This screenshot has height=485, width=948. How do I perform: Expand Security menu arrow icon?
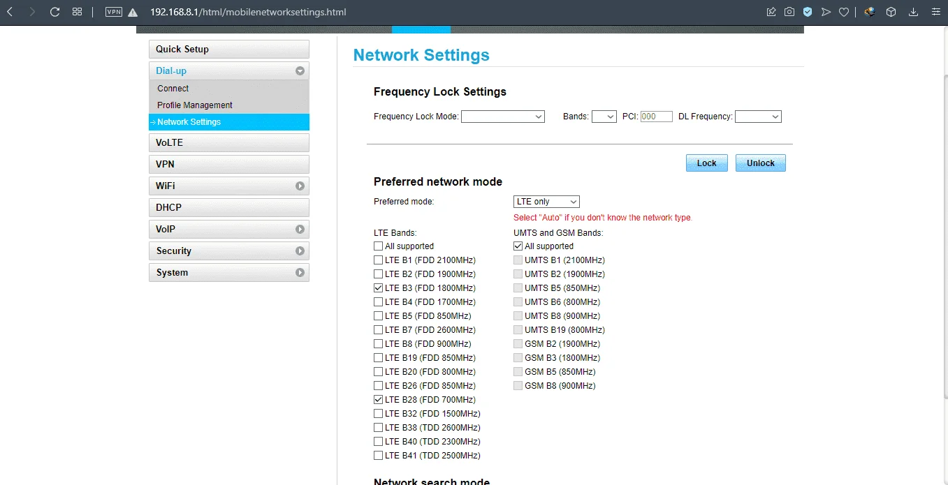pos(300,251)
